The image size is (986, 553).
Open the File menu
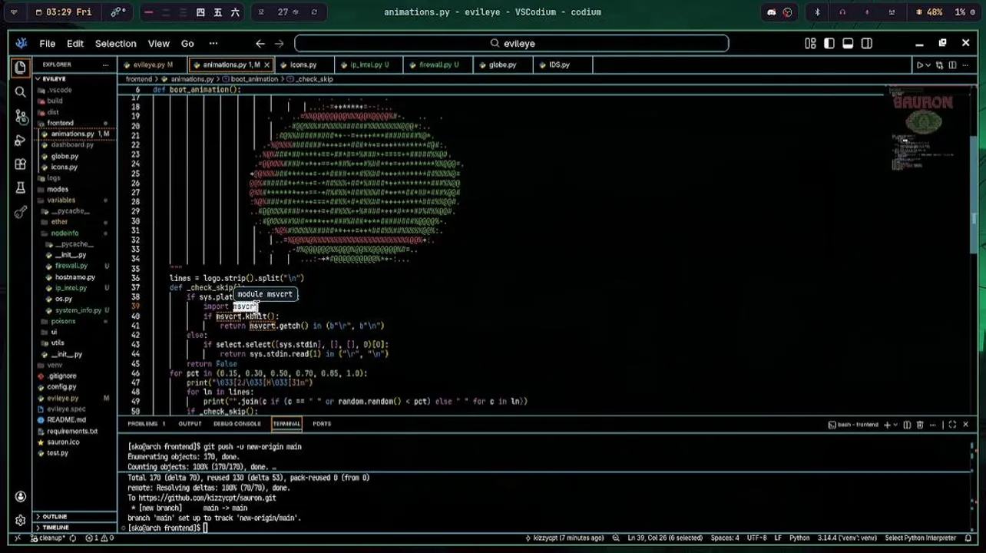(47, 44)
